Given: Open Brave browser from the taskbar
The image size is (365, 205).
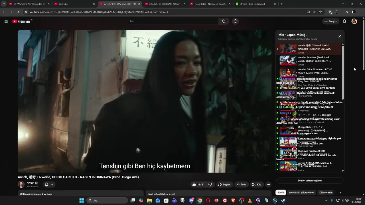Looking at the screenshot, I should coord(233,200).
